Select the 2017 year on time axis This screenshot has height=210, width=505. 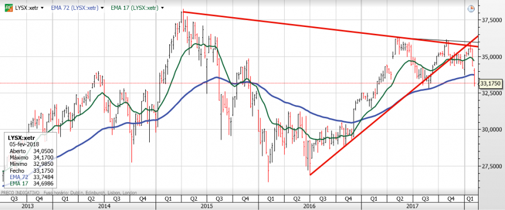(x=412, y=205)
